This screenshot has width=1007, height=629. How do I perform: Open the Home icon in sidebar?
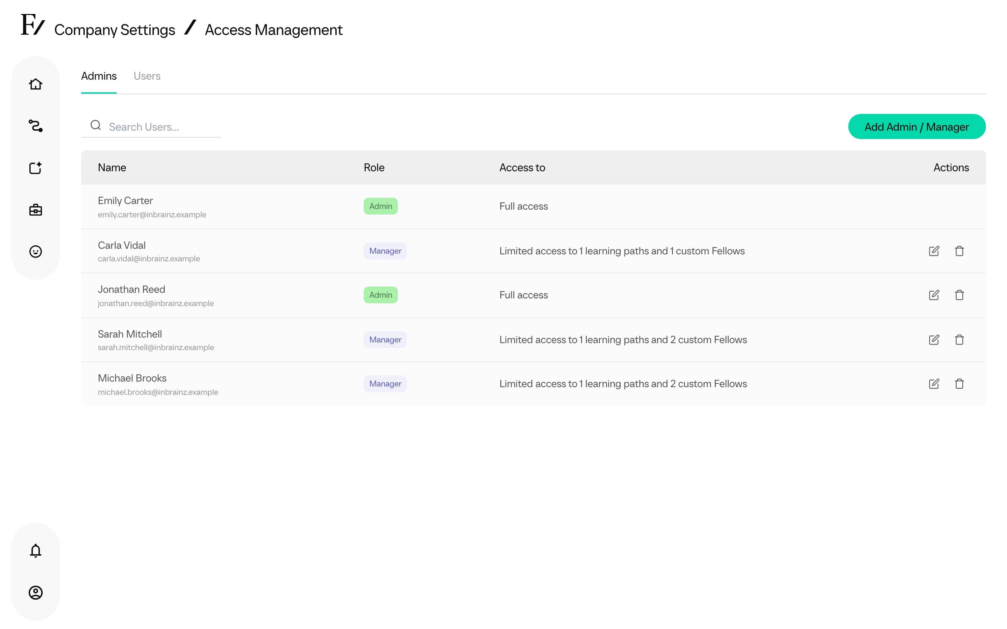coord(35,84)
